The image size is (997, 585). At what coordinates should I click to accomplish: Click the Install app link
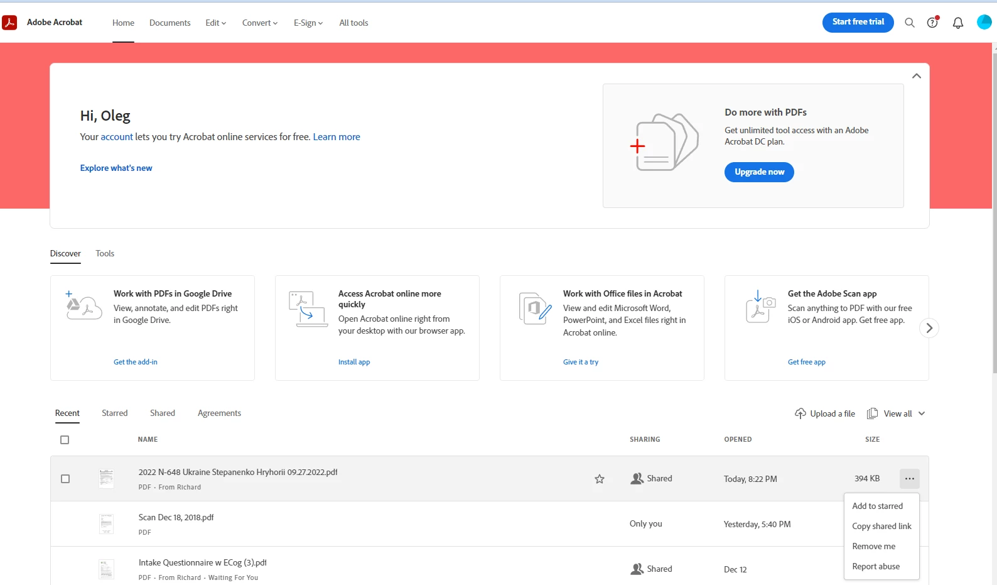click(x=354, y=362)
